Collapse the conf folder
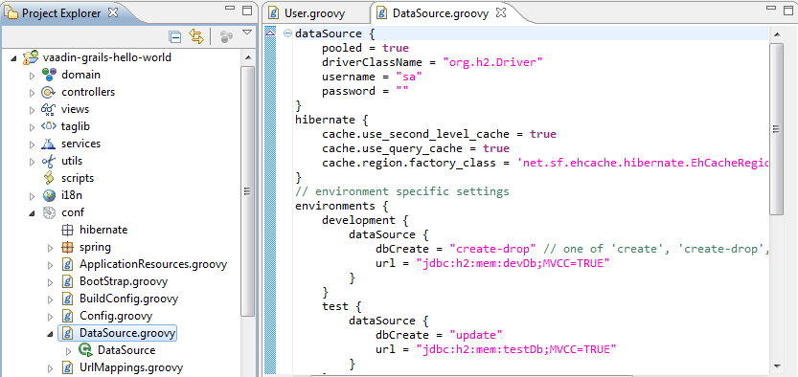The image size is (798, 377). click(32, 214)
